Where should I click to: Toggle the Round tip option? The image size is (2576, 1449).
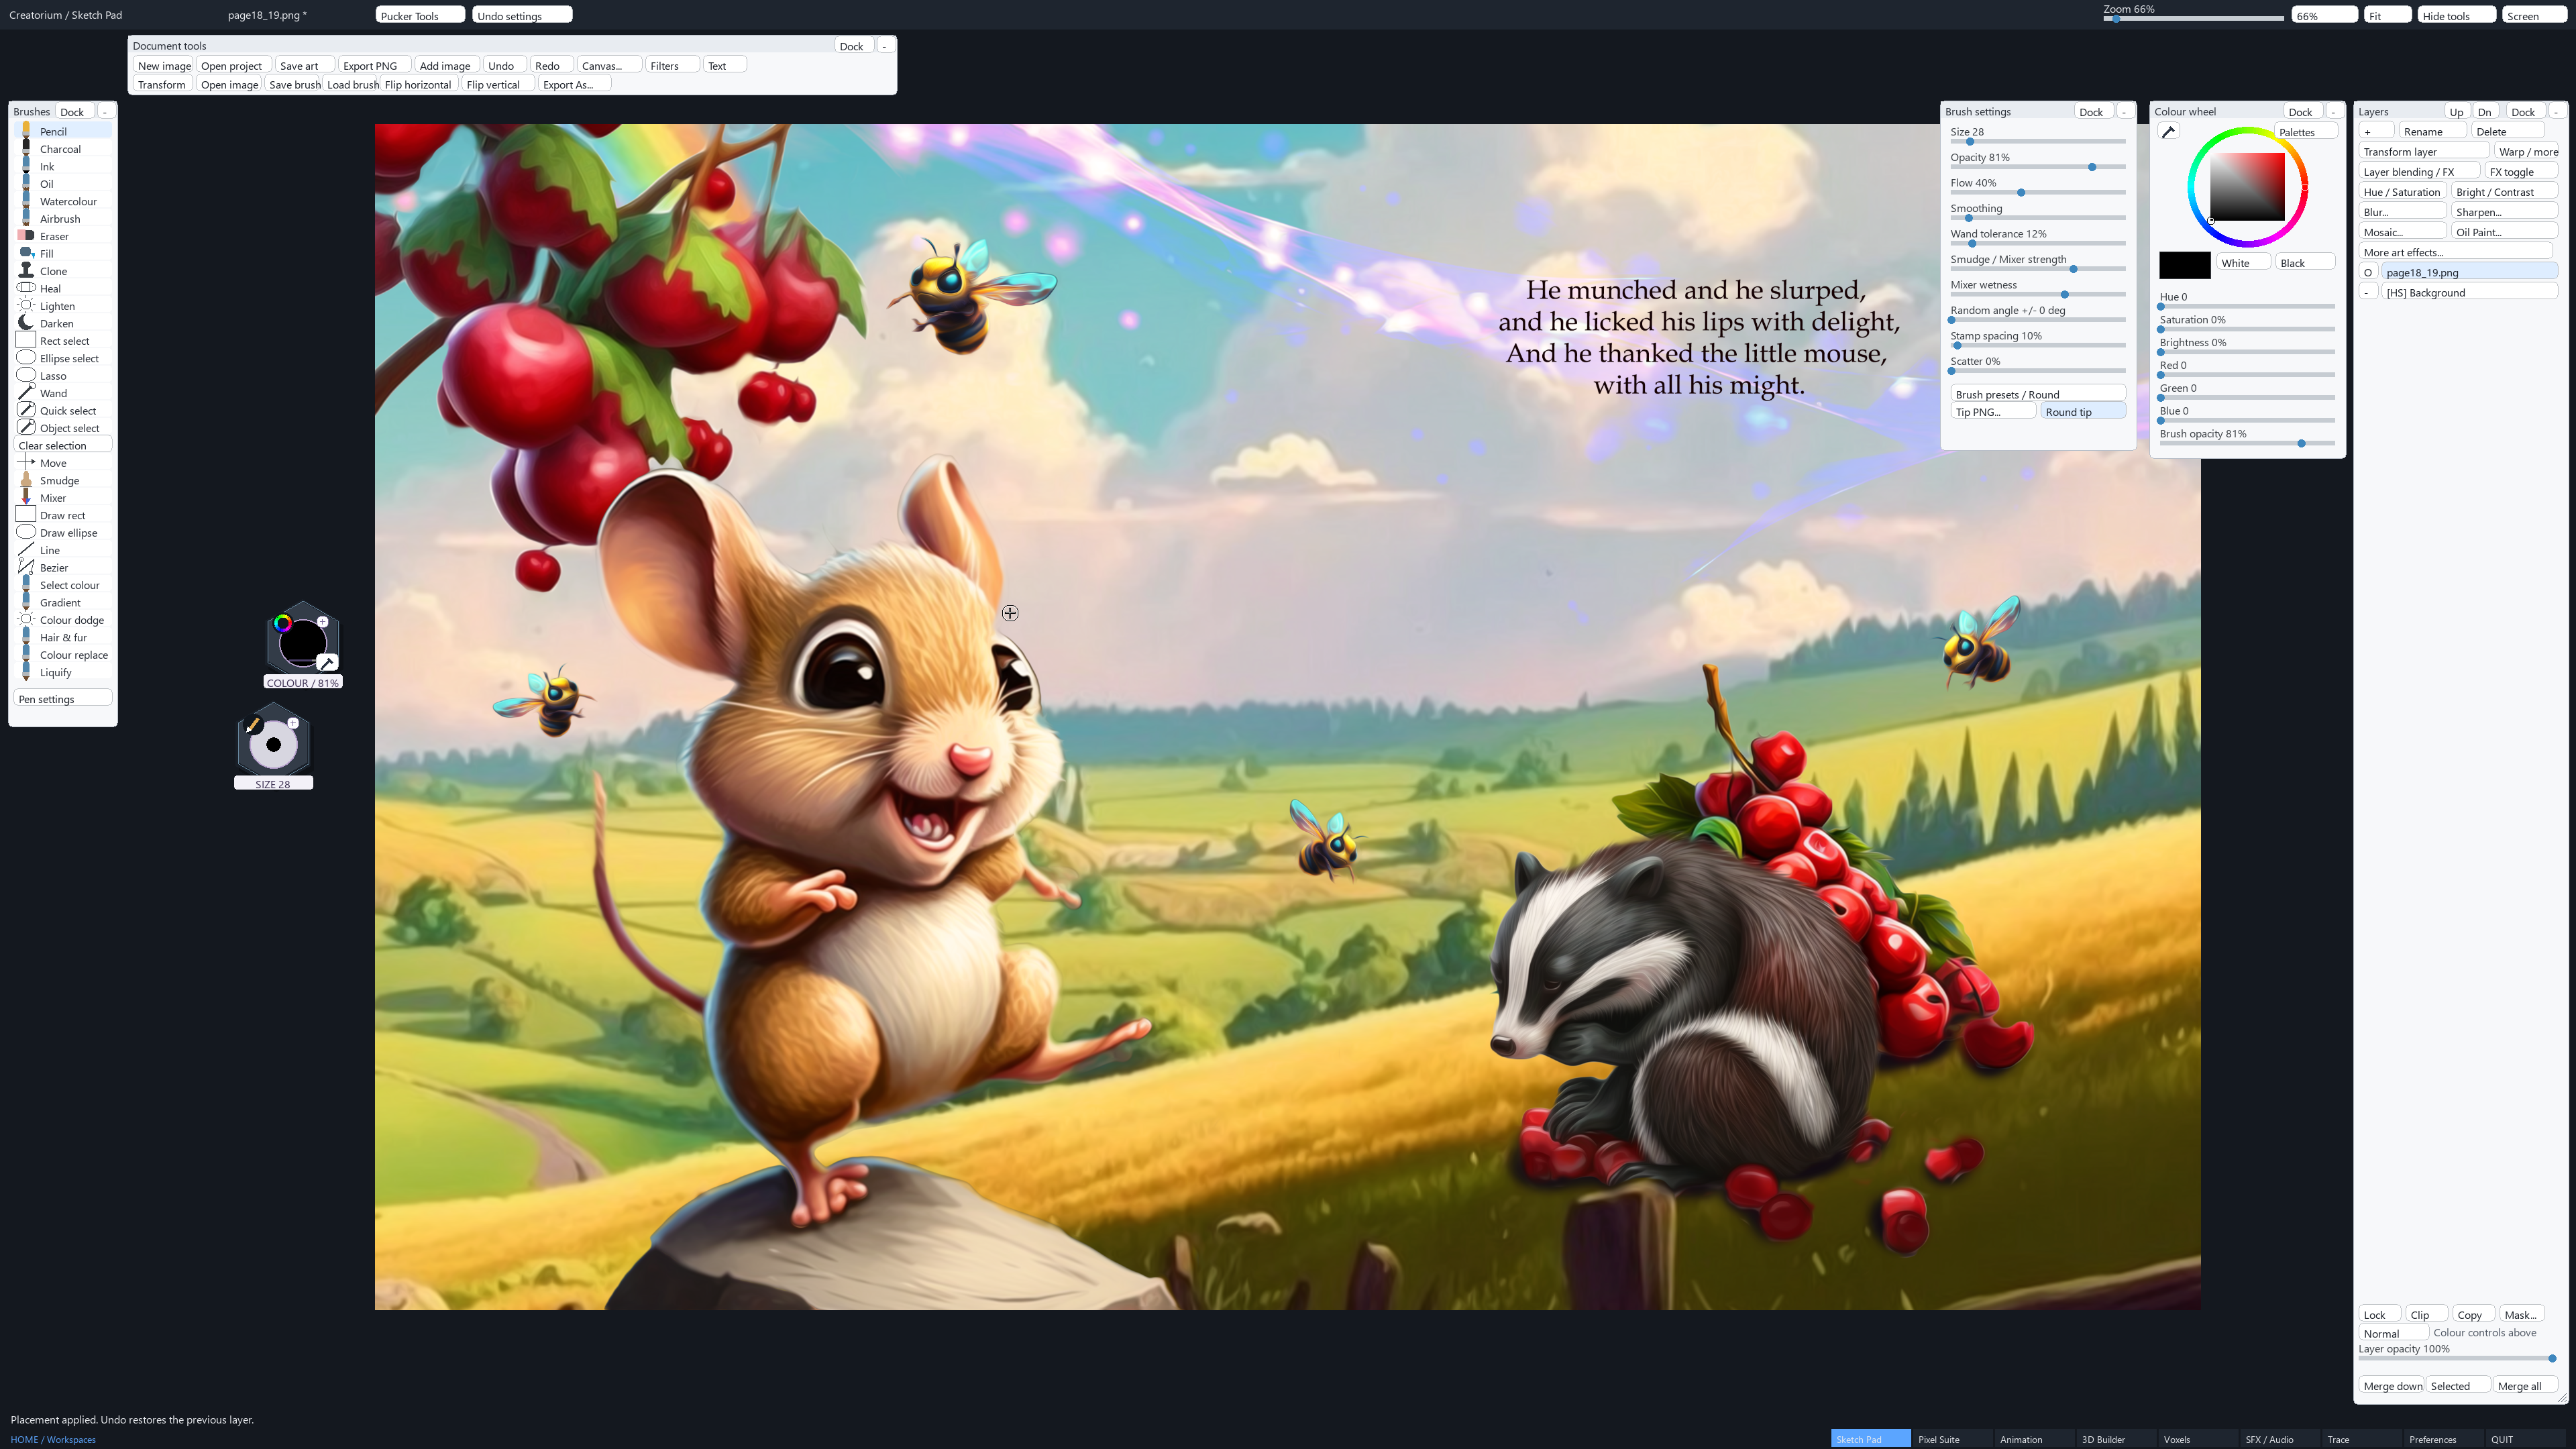[x=2083, y=411]
